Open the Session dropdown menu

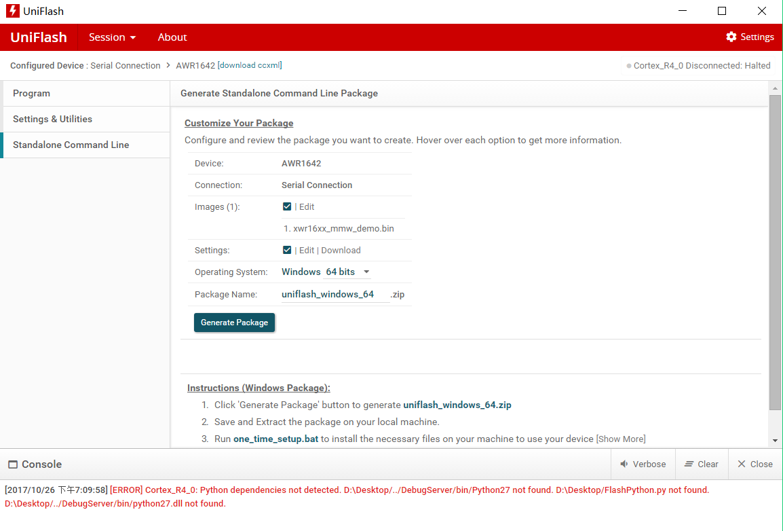click(113, 37)
